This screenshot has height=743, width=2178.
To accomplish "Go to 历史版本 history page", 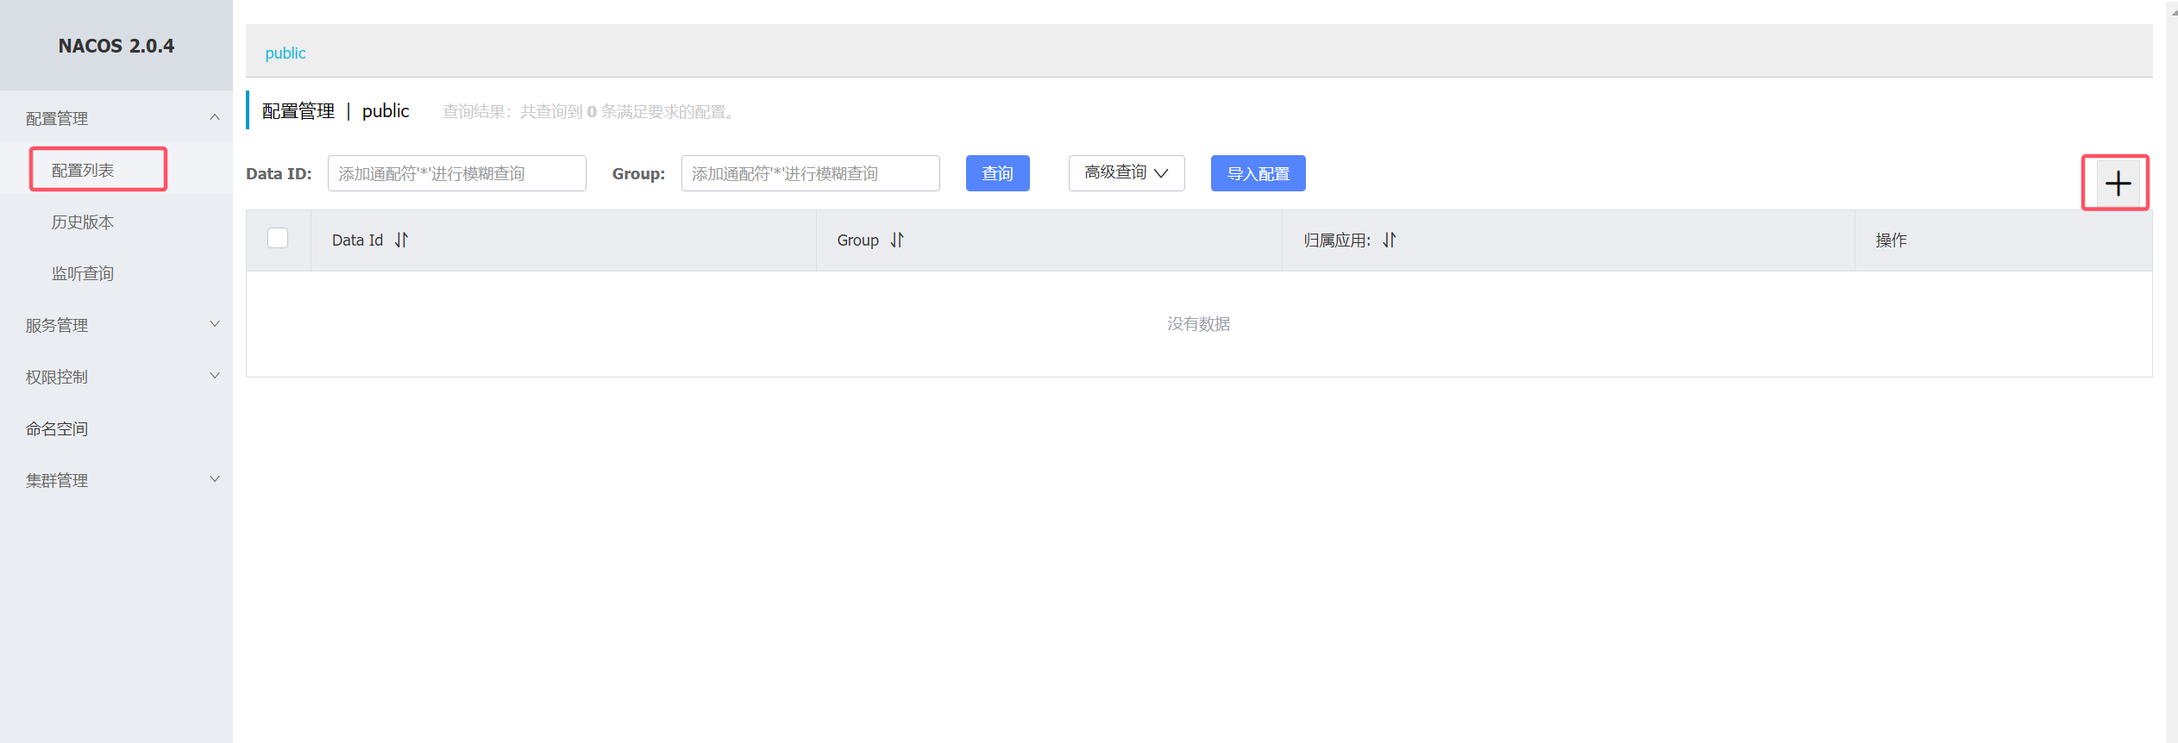I will [x=83, y=222].
